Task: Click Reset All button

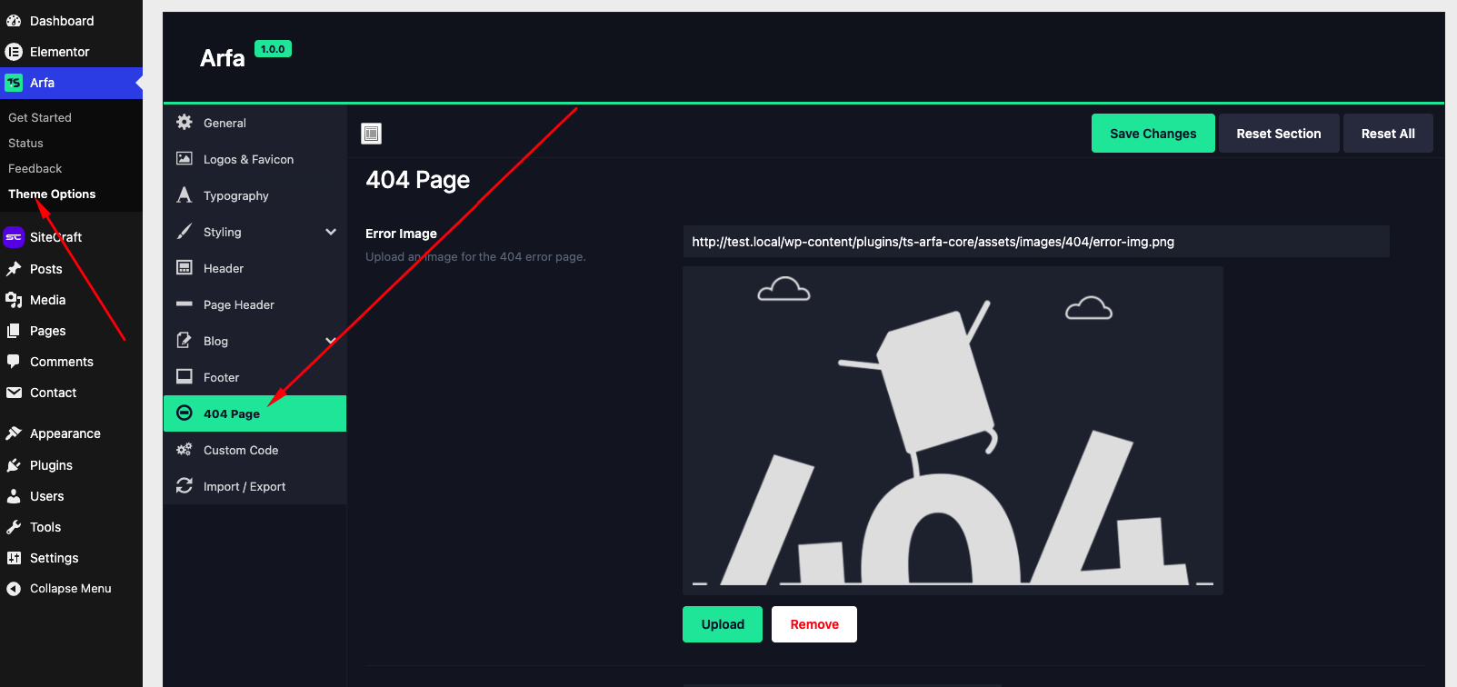Action: tap(1388, 134)
